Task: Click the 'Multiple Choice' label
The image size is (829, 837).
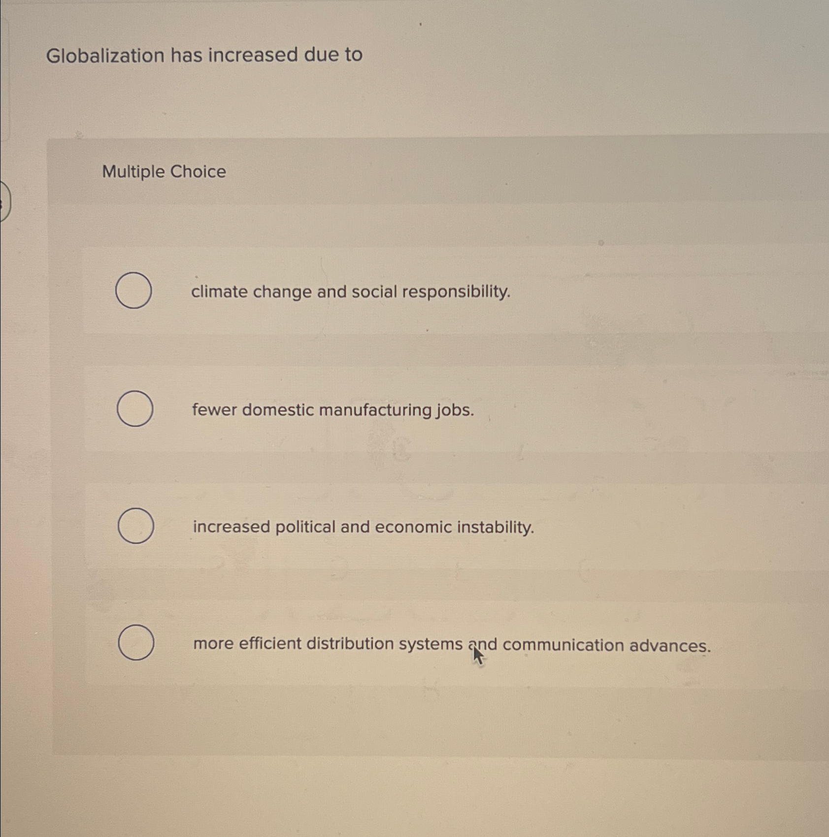Action: tap(165, 172)
